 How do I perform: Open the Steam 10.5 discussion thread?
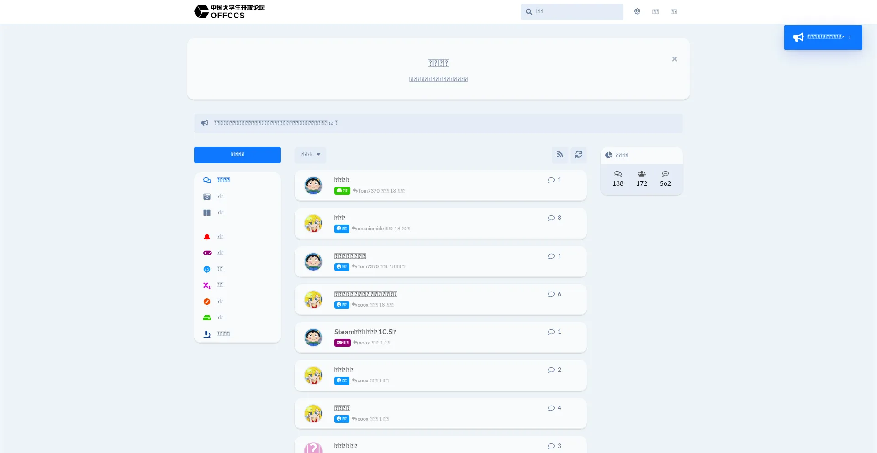tap(365, 332)
